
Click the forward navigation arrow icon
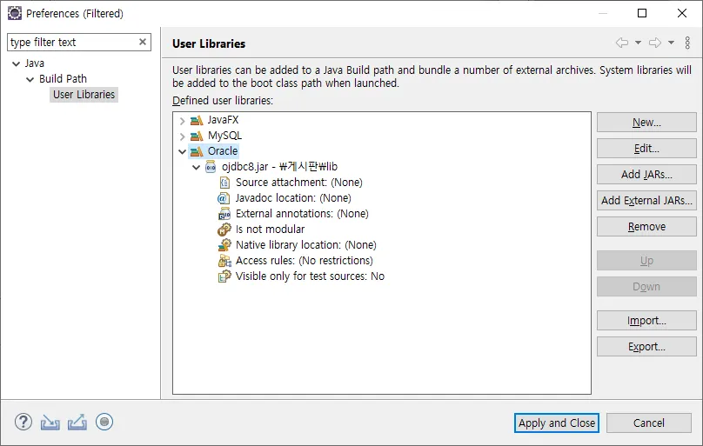655,43
